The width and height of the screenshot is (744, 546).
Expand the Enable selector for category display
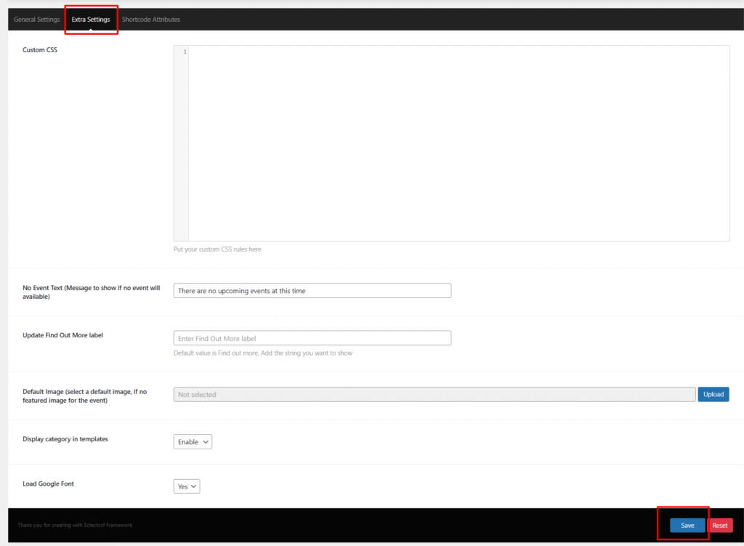[x=192, y=441]
